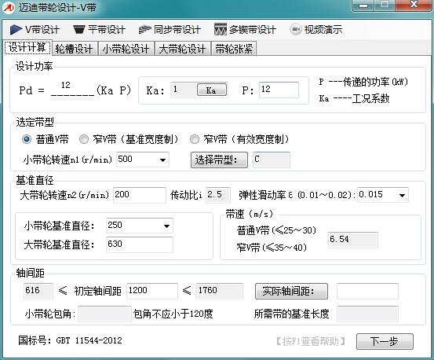
Task: Select 窄V带（基准宽度制）radio option
Action: [84, 139]
